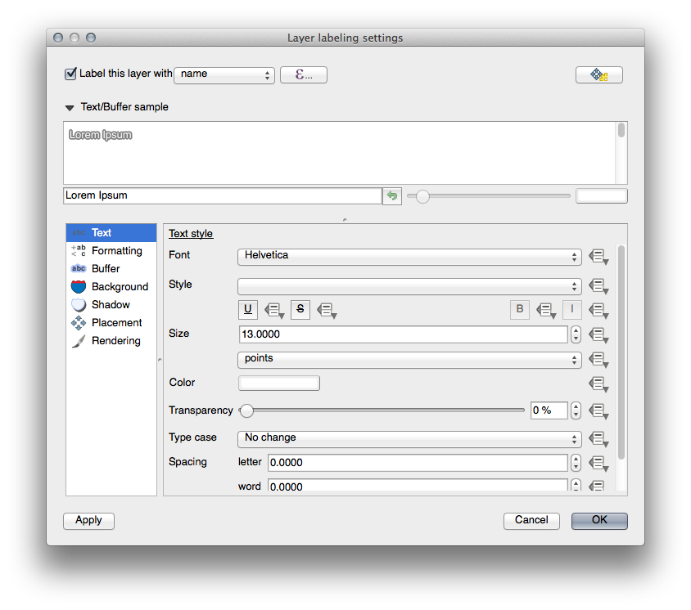The image size is (691, 610).
Task: Click the white text Color swatch
Action: pyautogui.click(x=278, y=383)
